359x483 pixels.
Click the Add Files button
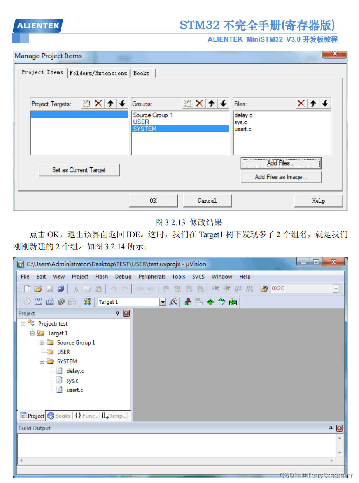pyautogui.click(x=281, y=163)
